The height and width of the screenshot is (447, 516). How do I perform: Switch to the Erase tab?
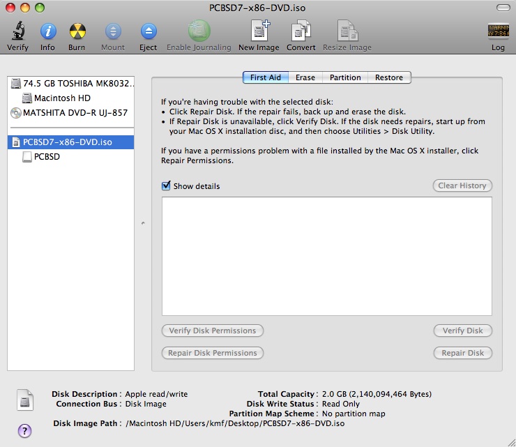pos(305,77)
